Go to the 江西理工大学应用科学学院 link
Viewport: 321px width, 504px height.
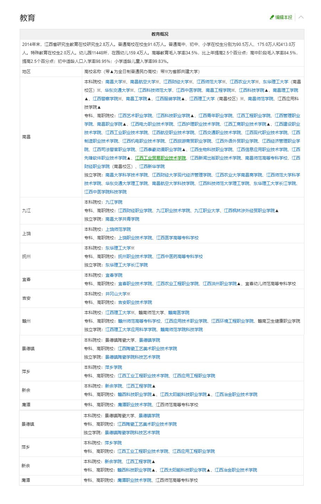131,330
